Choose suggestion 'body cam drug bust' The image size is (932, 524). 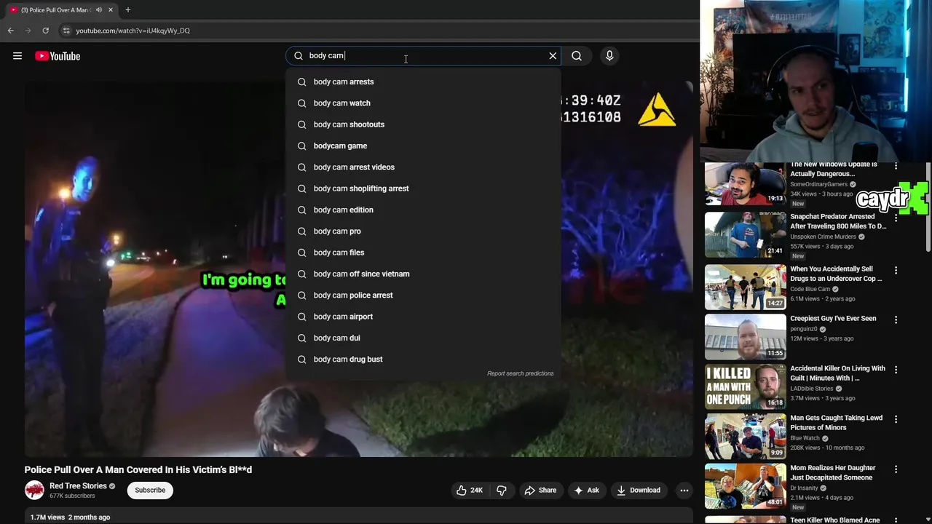(x=423, y=360)
